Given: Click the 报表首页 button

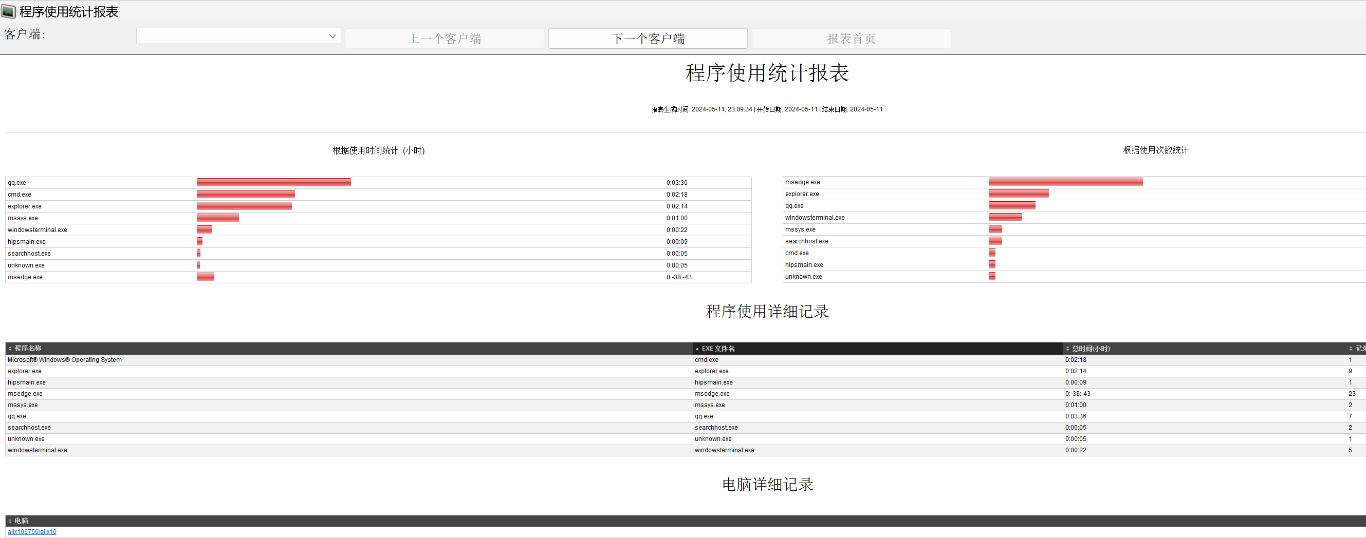Looking at the screenshot, I should pos(851,39).
